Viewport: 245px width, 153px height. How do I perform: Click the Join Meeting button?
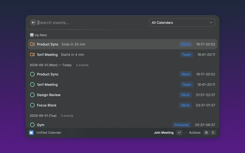(163, 133)
